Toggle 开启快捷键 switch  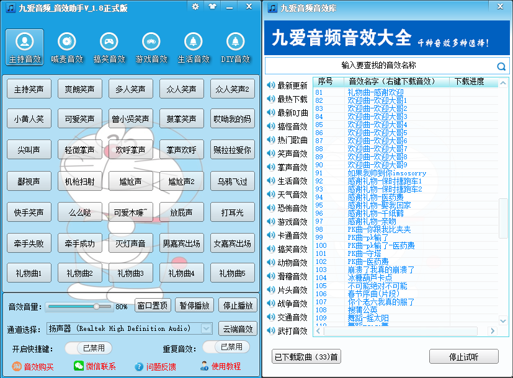point(88,348)
